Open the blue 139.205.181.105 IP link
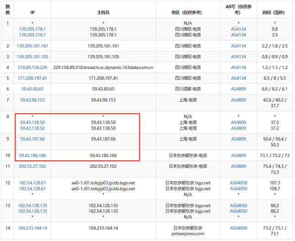295x241 pixels. [32, 57]
